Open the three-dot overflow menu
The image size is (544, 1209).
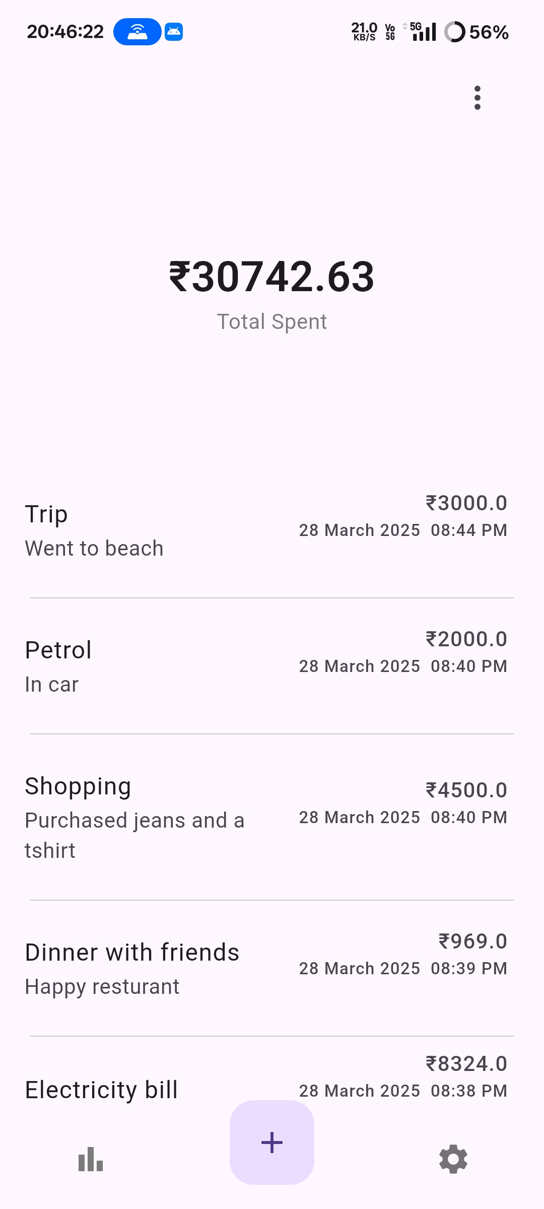[x=477, y=98]
